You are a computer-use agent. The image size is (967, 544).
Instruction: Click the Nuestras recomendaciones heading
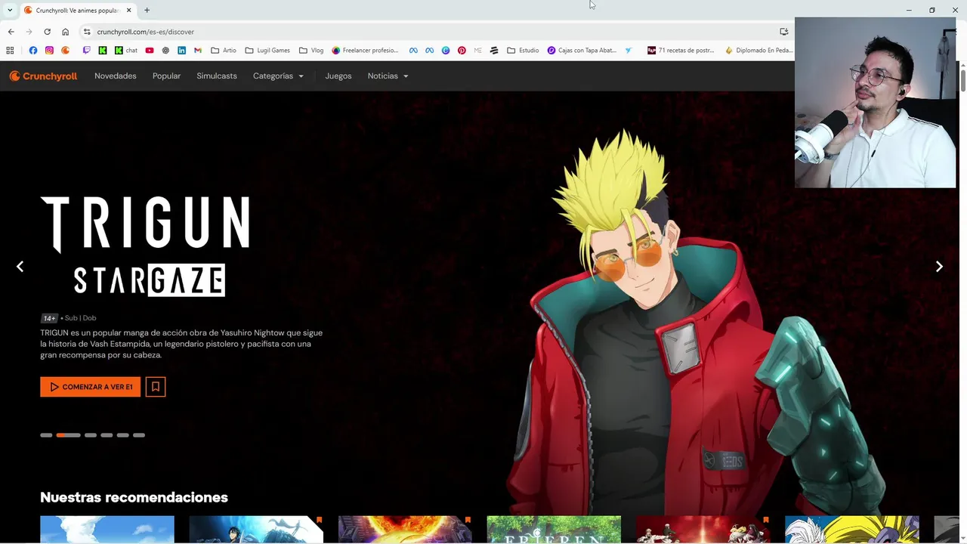pos(134,497)
